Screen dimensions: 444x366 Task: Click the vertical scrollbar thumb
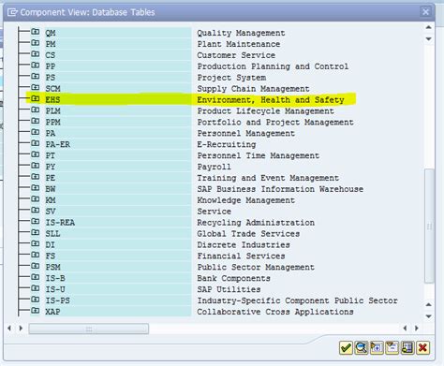coord(430,227)
